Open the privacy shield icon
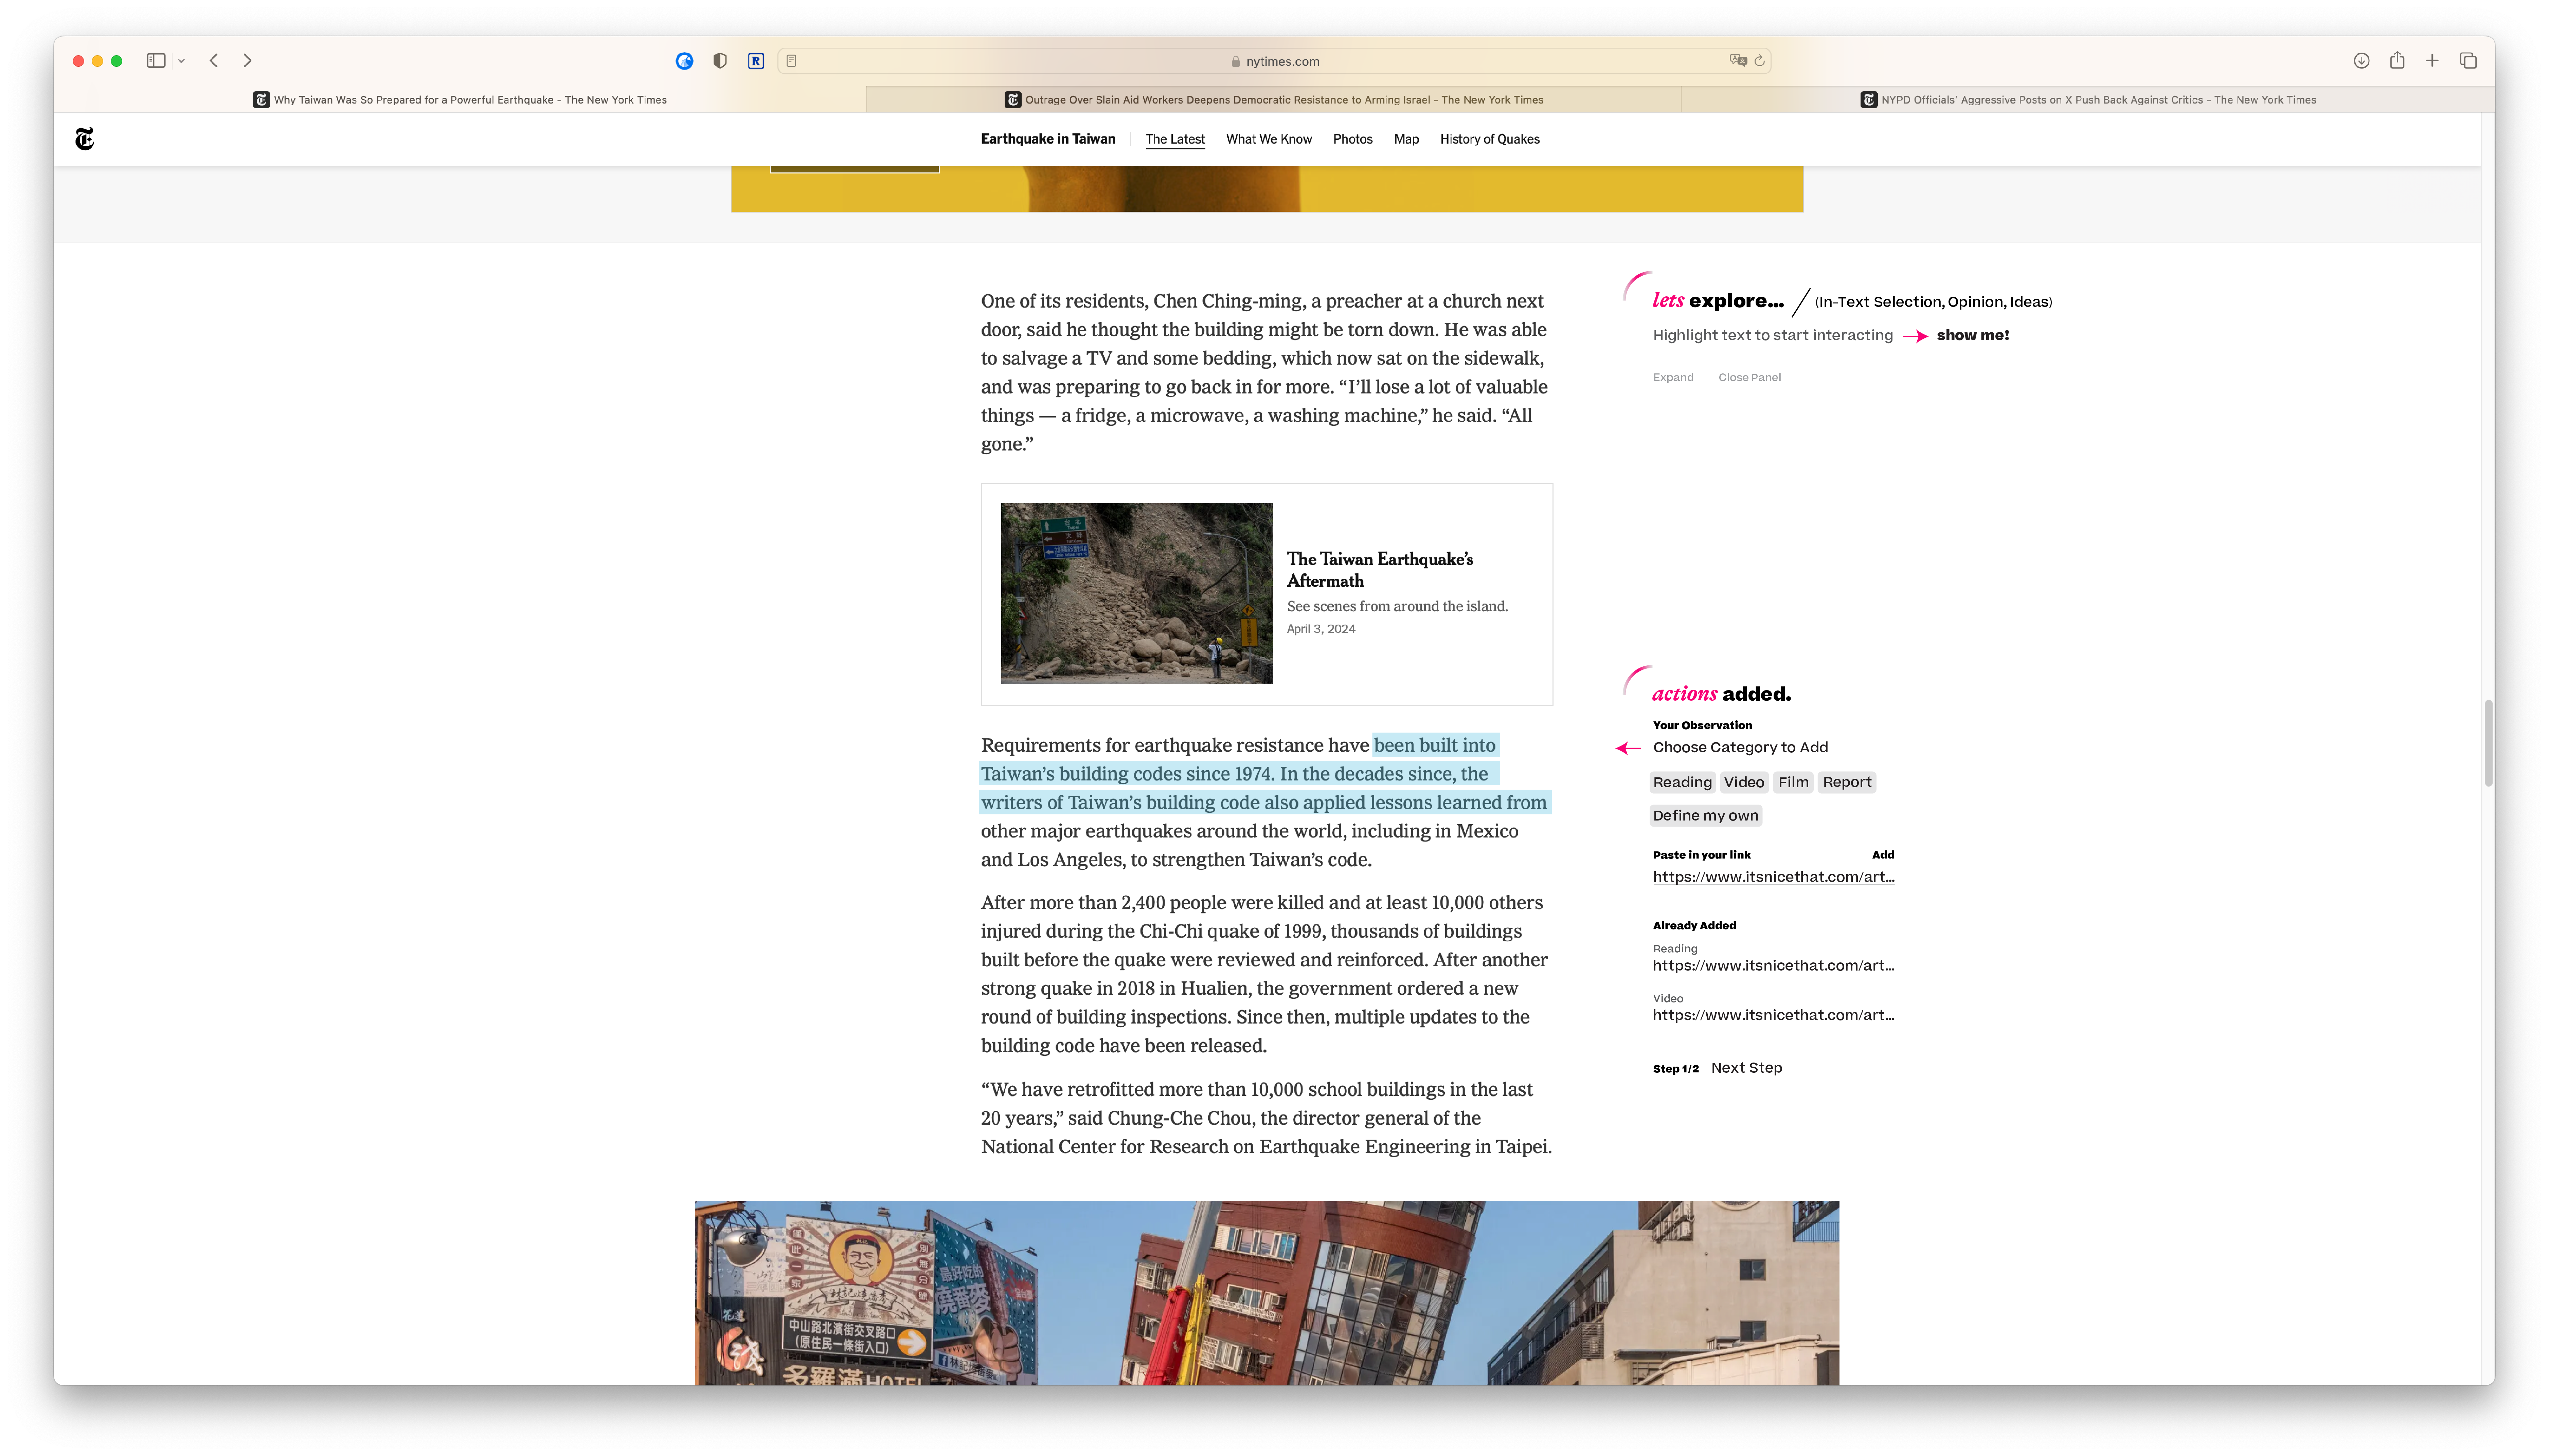This screenshot has height=1456, width=2549. point(719,61)
